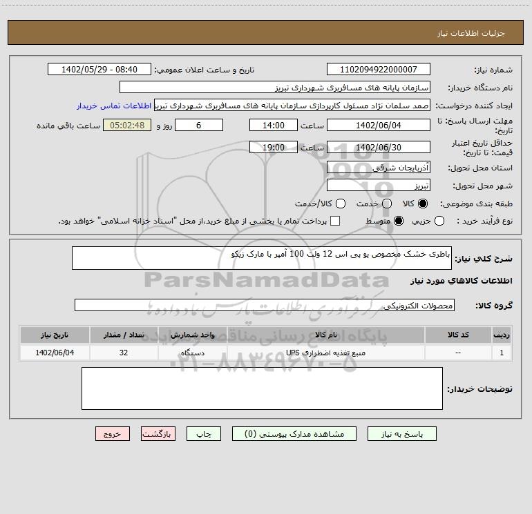This screenshot has height=514, width=532.
Task: Click the استان محل تحویل field آذربایجان شرقی
Action: [x=379, y=168]
